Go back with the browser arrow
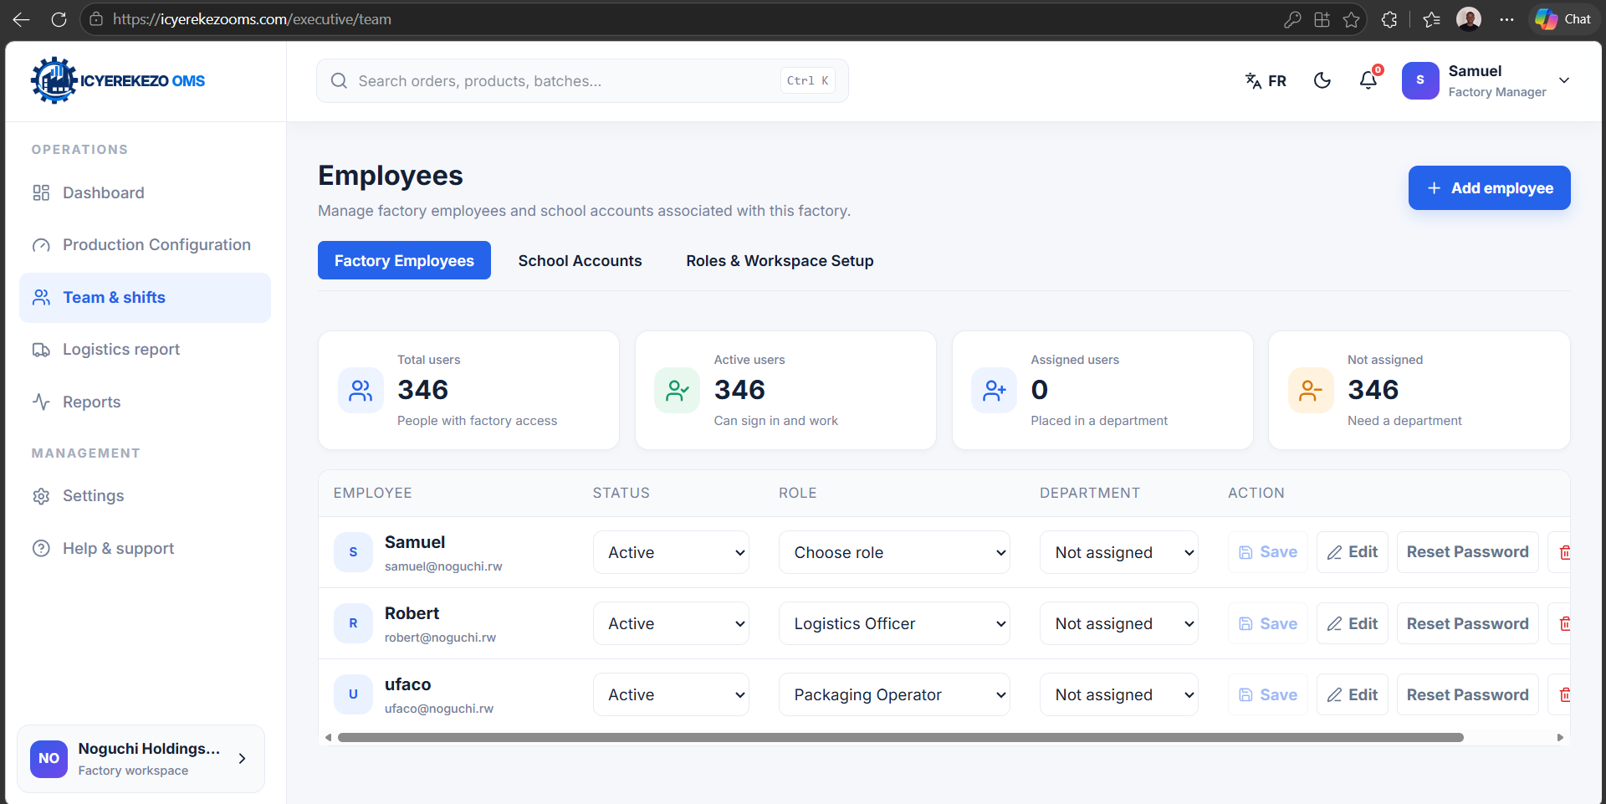The height and width of the screenshot is (804, 1606). [22, 19]
